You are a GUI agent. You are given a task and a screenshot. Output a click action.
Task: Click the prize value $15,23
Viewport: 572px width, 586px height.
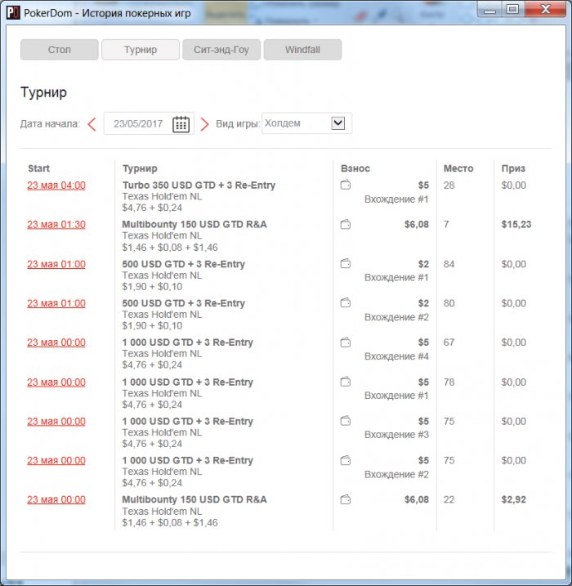(x=516, y=225)
